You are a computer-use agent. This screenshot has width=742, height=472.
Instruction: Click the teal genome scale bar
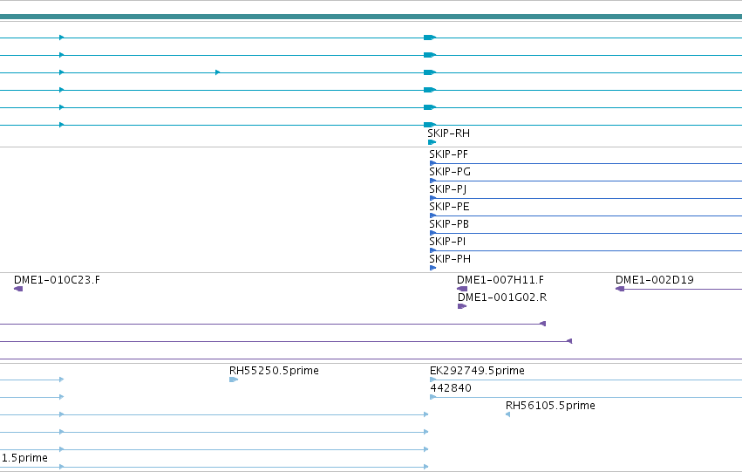[371, 17]
